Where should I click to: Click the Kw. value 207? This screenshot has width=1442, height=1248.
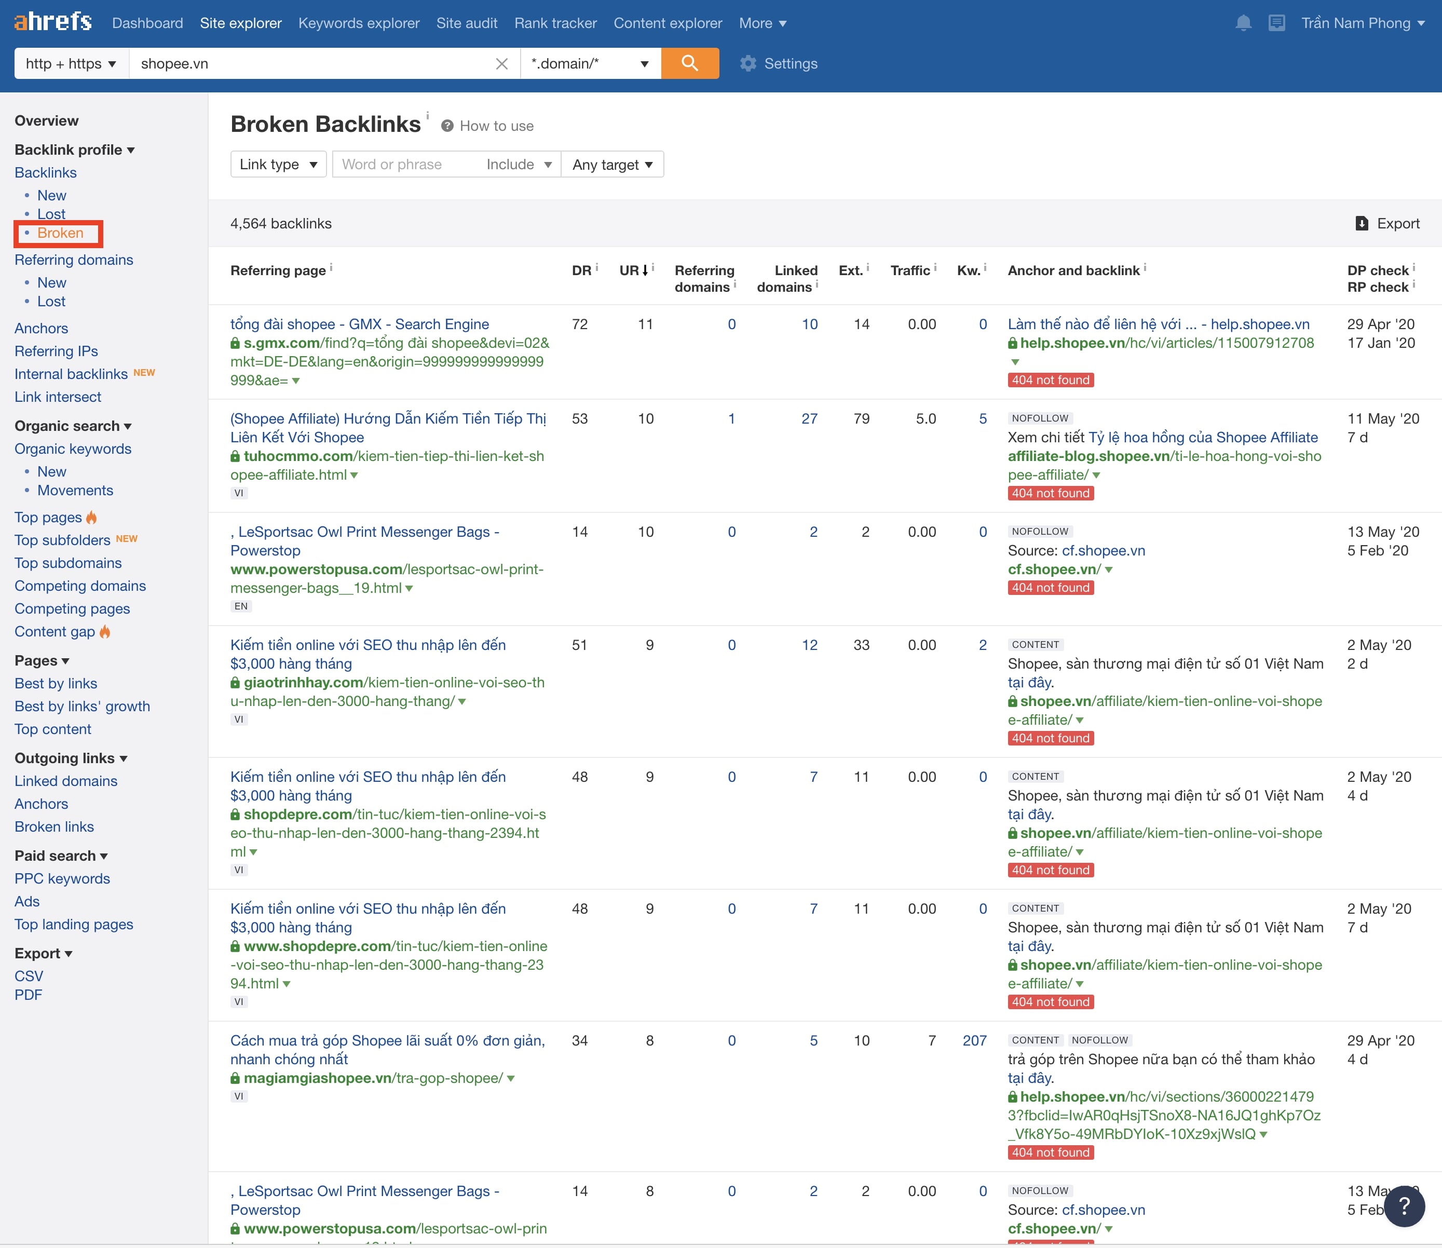point(975,1040)
